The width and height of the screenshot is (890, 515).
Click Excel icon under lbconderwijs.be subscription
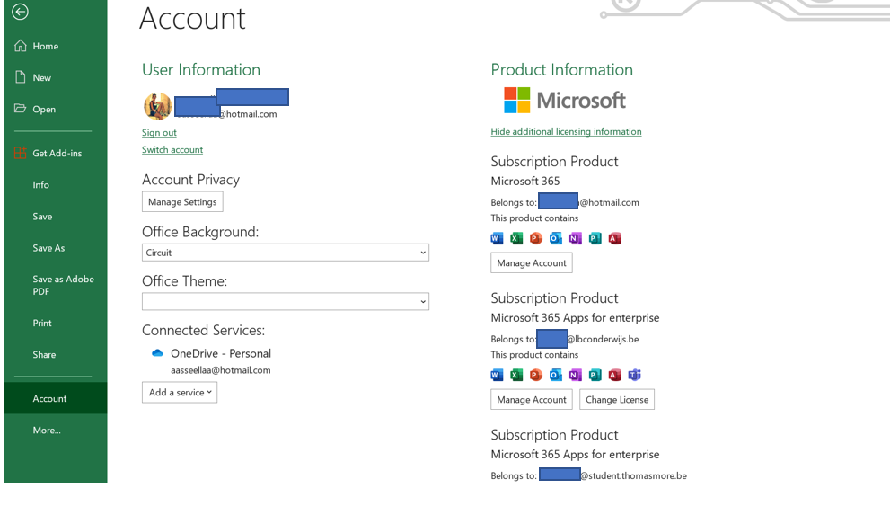point(516,375)
